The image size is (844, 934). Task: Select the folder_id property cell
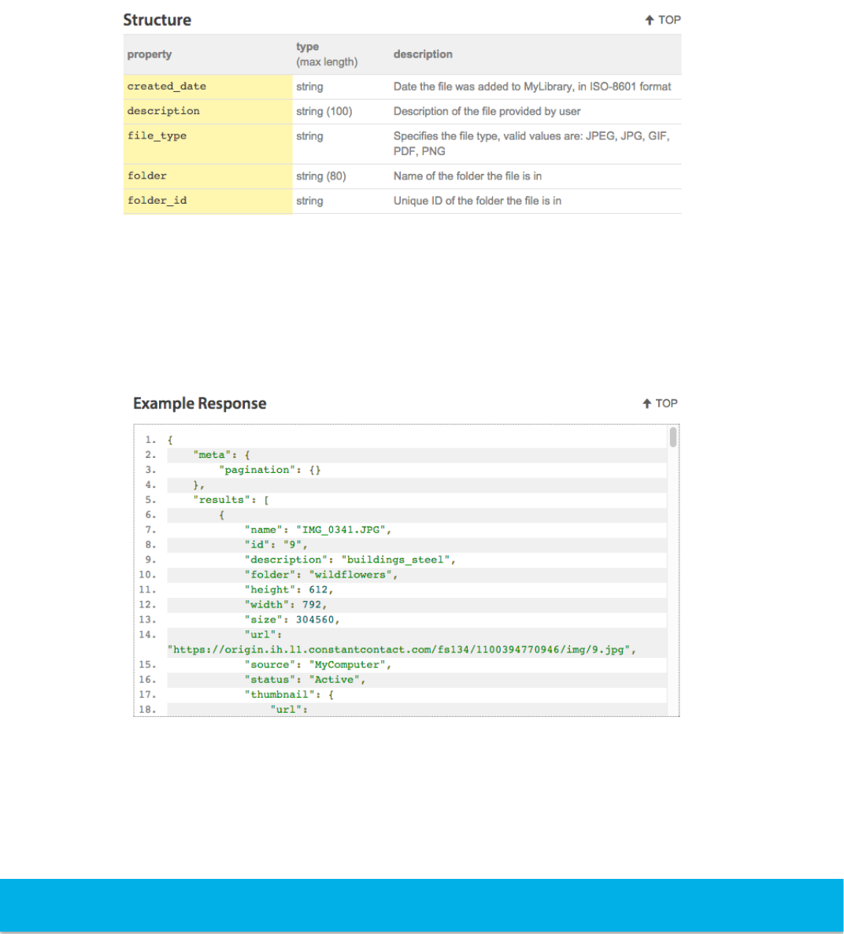(x=207, y=201)
